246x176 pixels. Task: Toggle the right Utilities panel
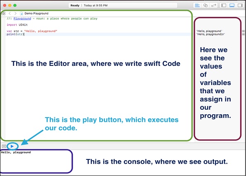click(240, 5)
